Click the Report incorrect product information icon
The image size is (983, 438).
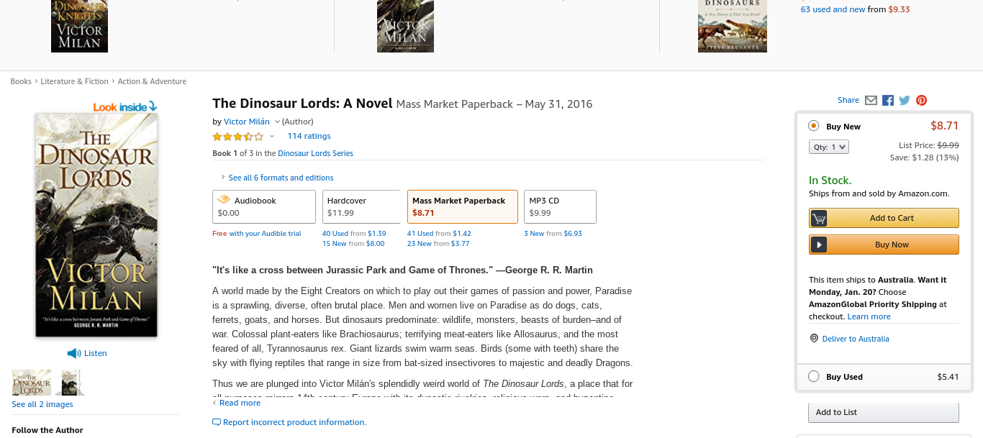coord(217,422)
